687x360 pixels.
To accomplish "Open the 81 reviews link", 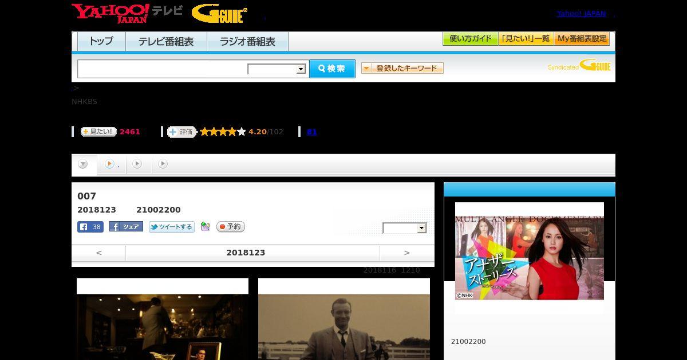I will [x=311, y=132].
